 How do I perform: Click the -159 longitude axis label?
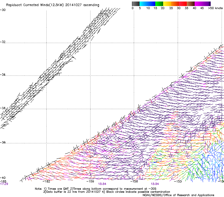(90, 182)
